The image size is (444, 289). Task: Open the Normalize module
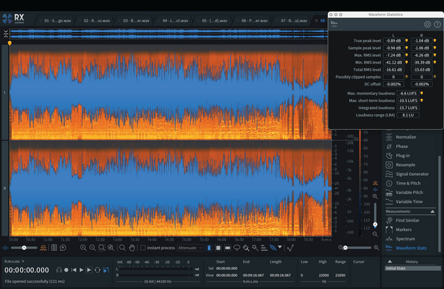click(406, 137)
